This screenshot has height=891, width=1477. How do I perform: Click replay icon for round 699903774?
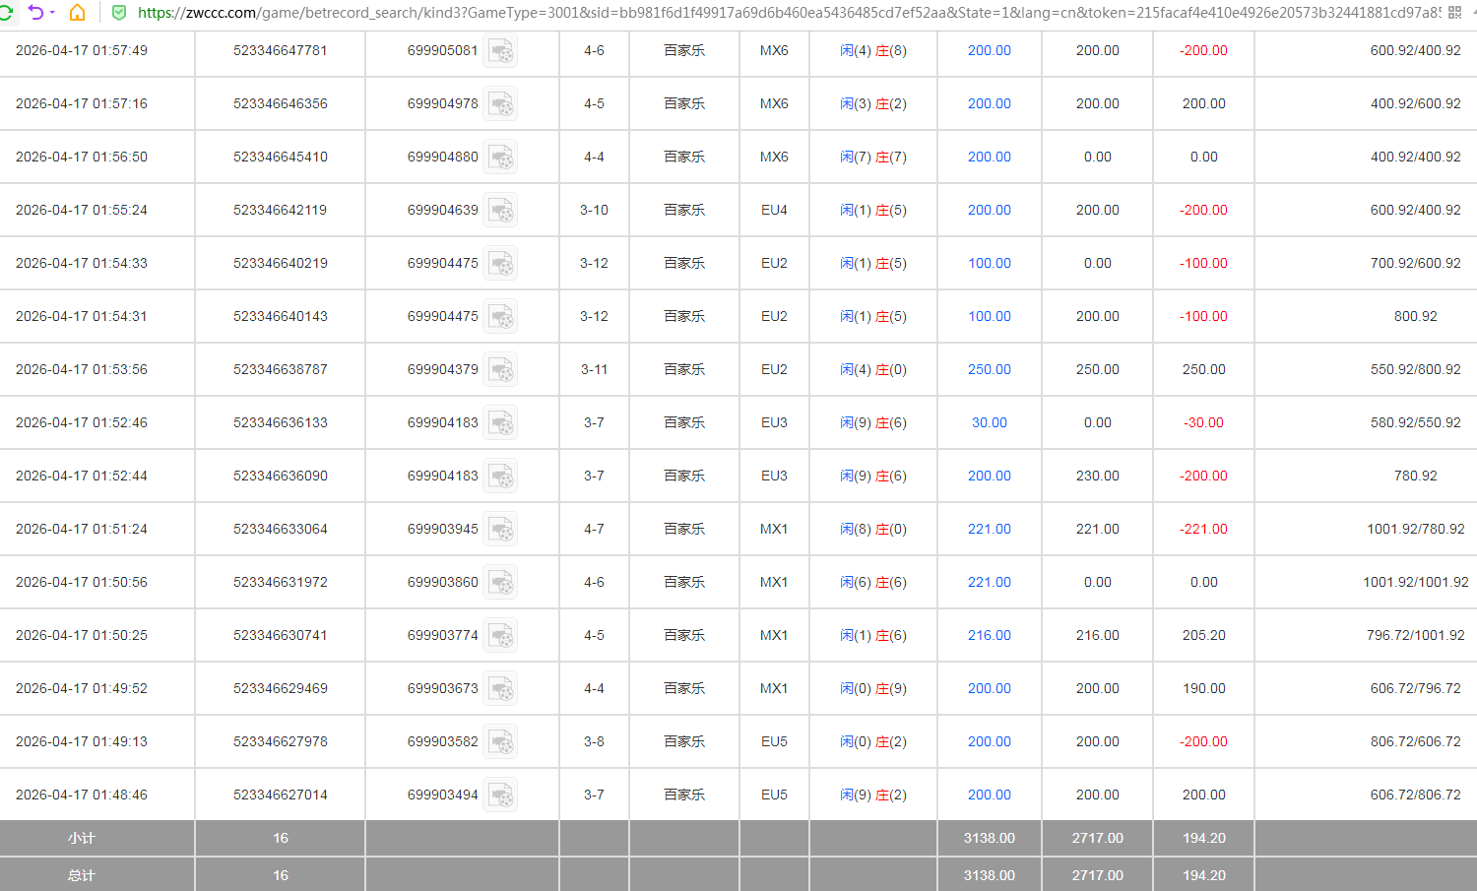click(501, 636)
